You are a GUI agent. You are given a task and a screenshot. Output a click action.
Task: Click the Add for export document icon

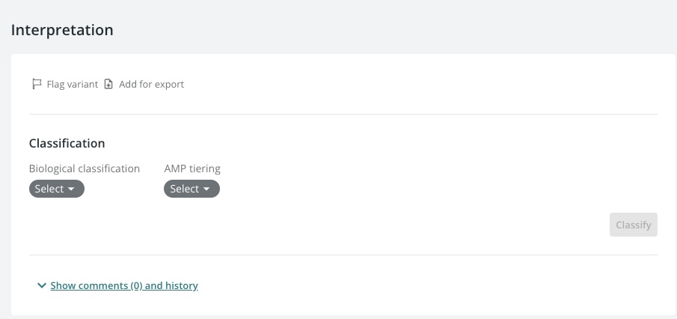click(108, 85)
